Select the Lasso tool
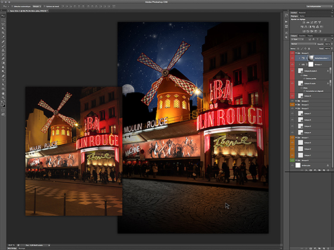This screenshot has width=334, height=250. pos(3,24)
